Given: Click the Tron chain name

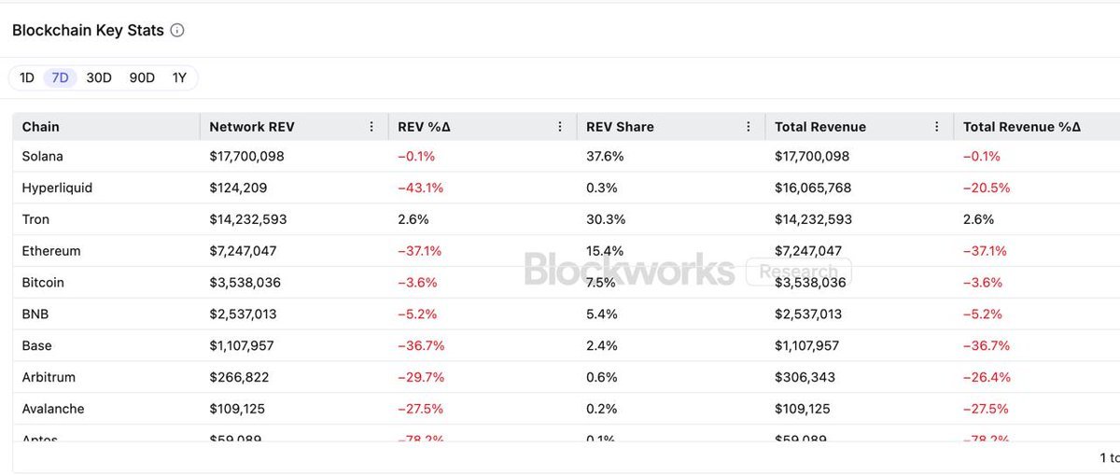Looking at the screenshot, I should 35,219.
